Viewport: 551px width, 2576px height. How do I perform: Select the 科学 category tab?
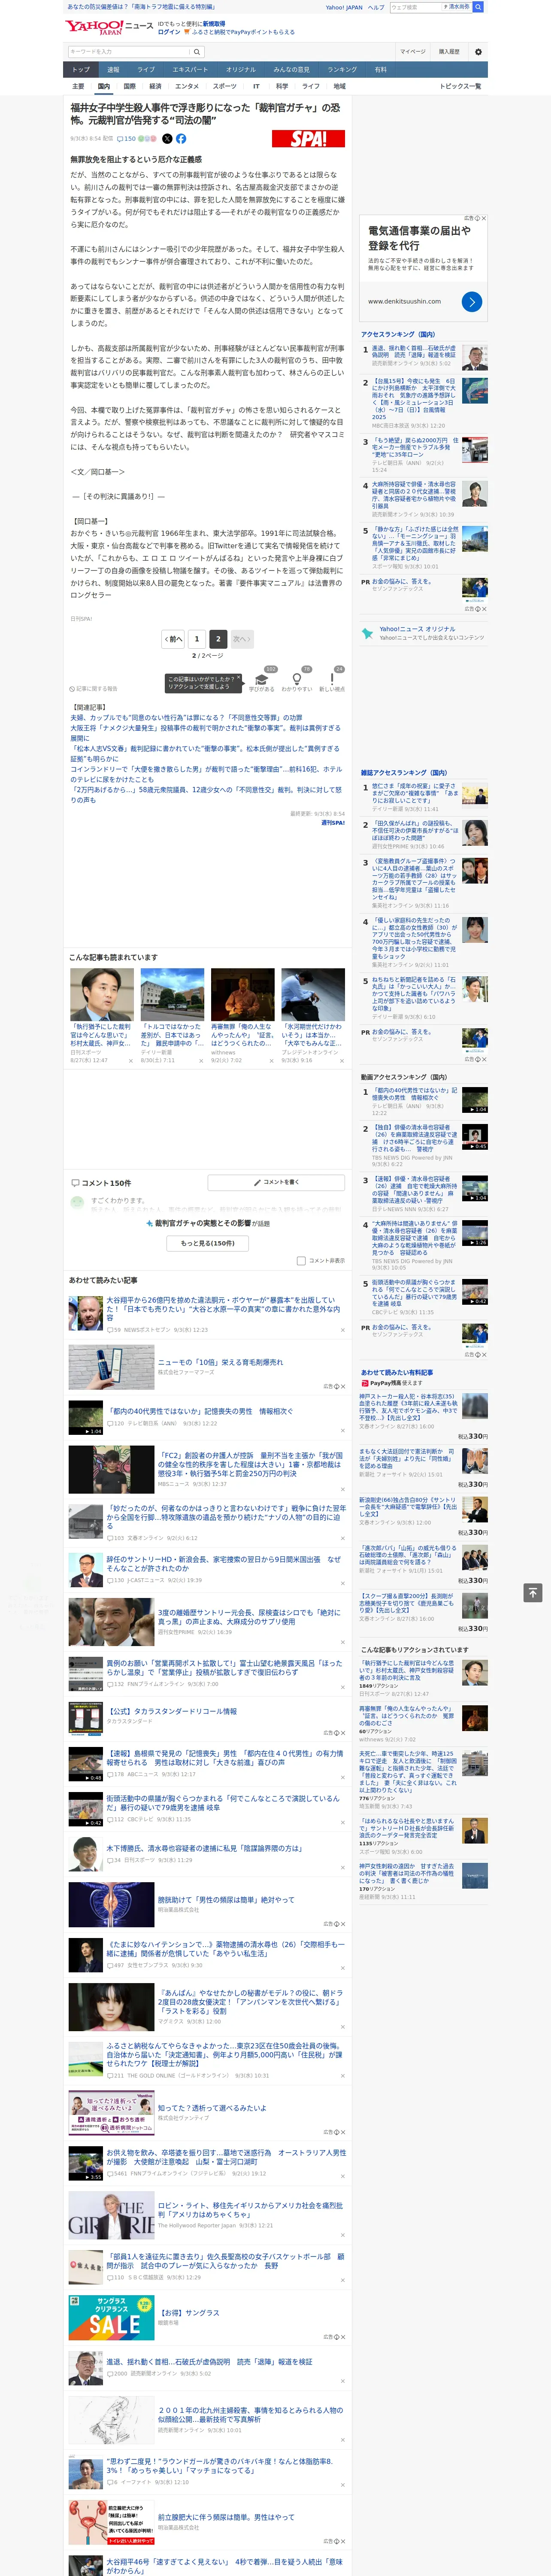click(x=282, y=86)
